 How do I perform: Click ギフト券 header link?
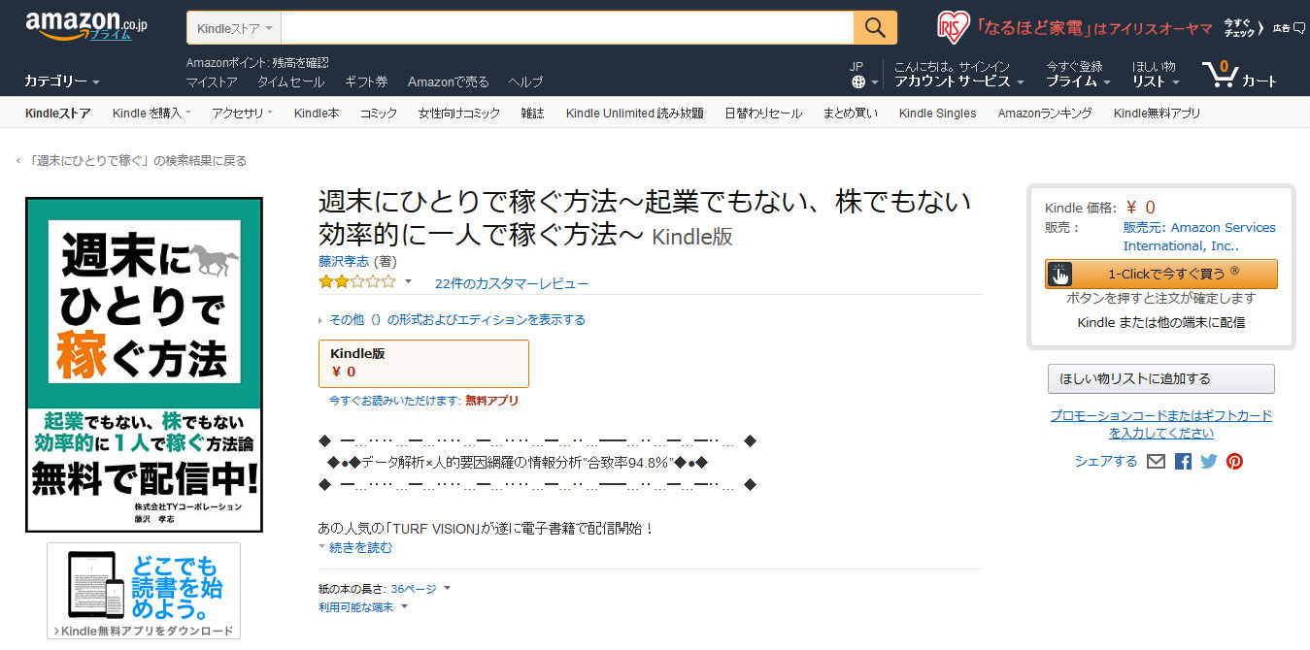tap(366, 81)
